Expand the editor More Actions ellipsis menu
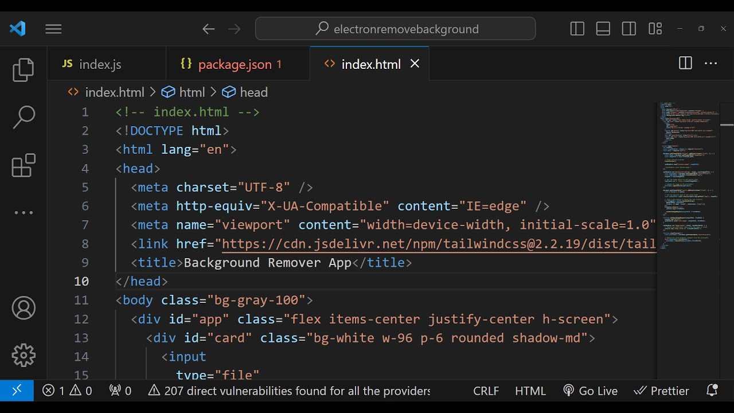734x413 pixels. pyautogui.click(x=711, y=64)
